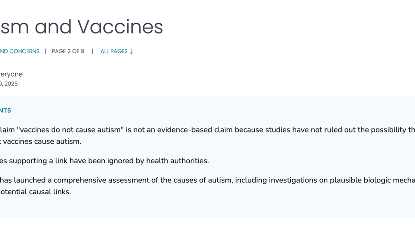Click the line 'potential causal links.'
This screenshot has width=415, height=233.
(x=36, y=192)
